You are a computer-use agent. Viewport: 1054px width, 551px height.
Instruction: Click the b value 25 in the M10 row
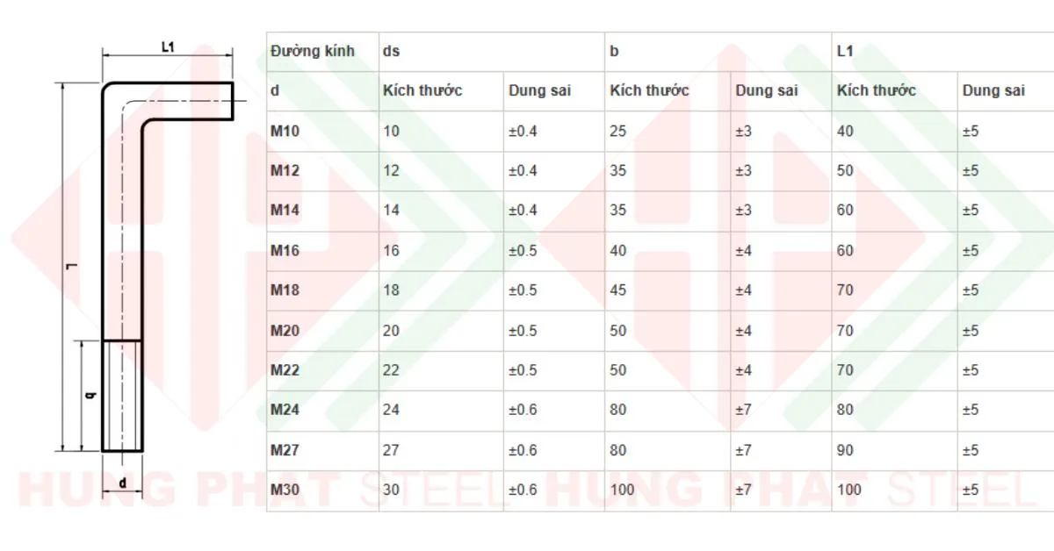[617, 132]
